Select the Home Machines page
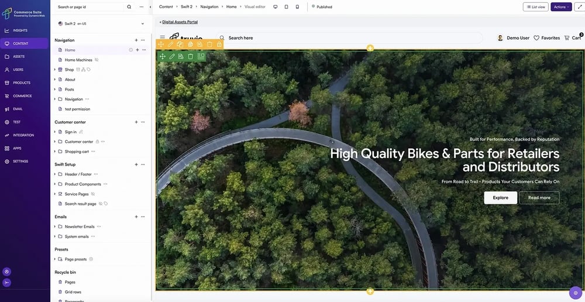This screenshot has height=302, width=585. click(x=79, y=60)
